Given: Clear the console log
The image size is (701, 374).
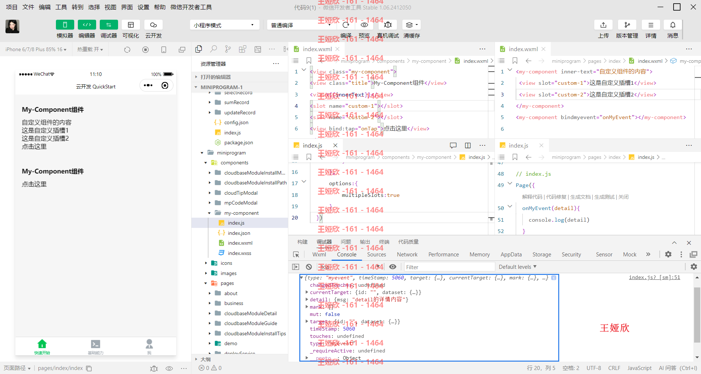Looking at the screenshot, I should point(309,267).
